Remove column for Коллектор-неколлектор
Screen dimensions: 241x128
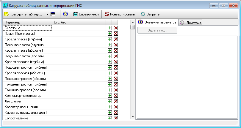(x=116, y=96)
